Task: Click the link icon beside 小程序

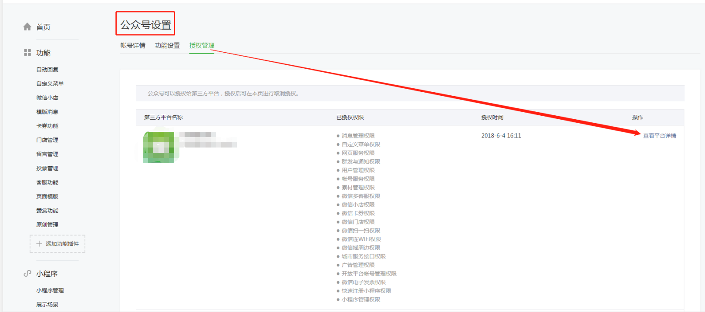Action: pos(27,273)
